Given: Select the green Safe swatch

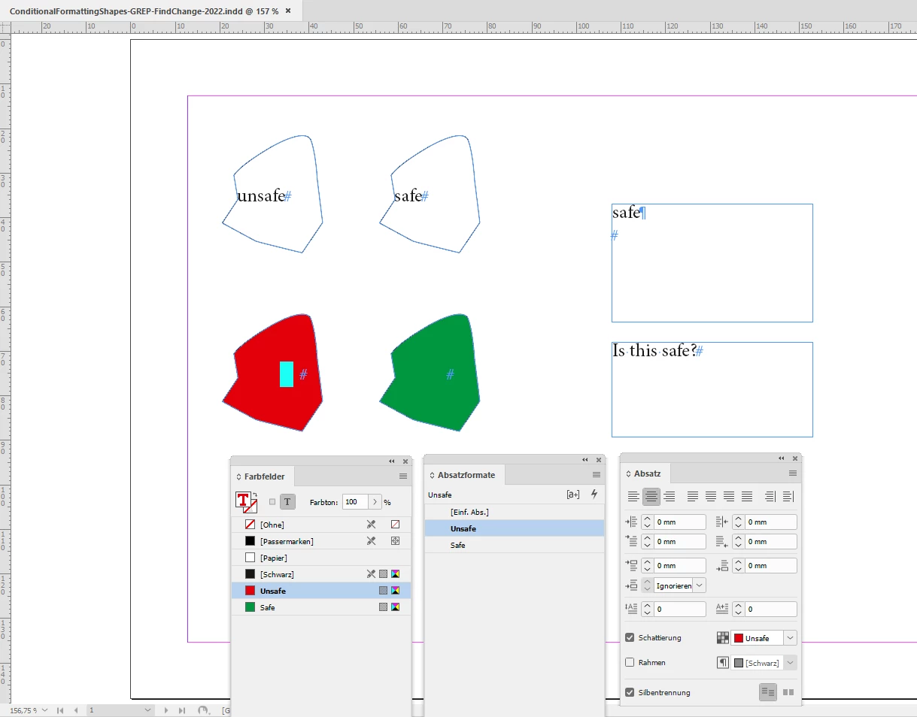Looking at the screenshot, I should click(x=321, y=607).
